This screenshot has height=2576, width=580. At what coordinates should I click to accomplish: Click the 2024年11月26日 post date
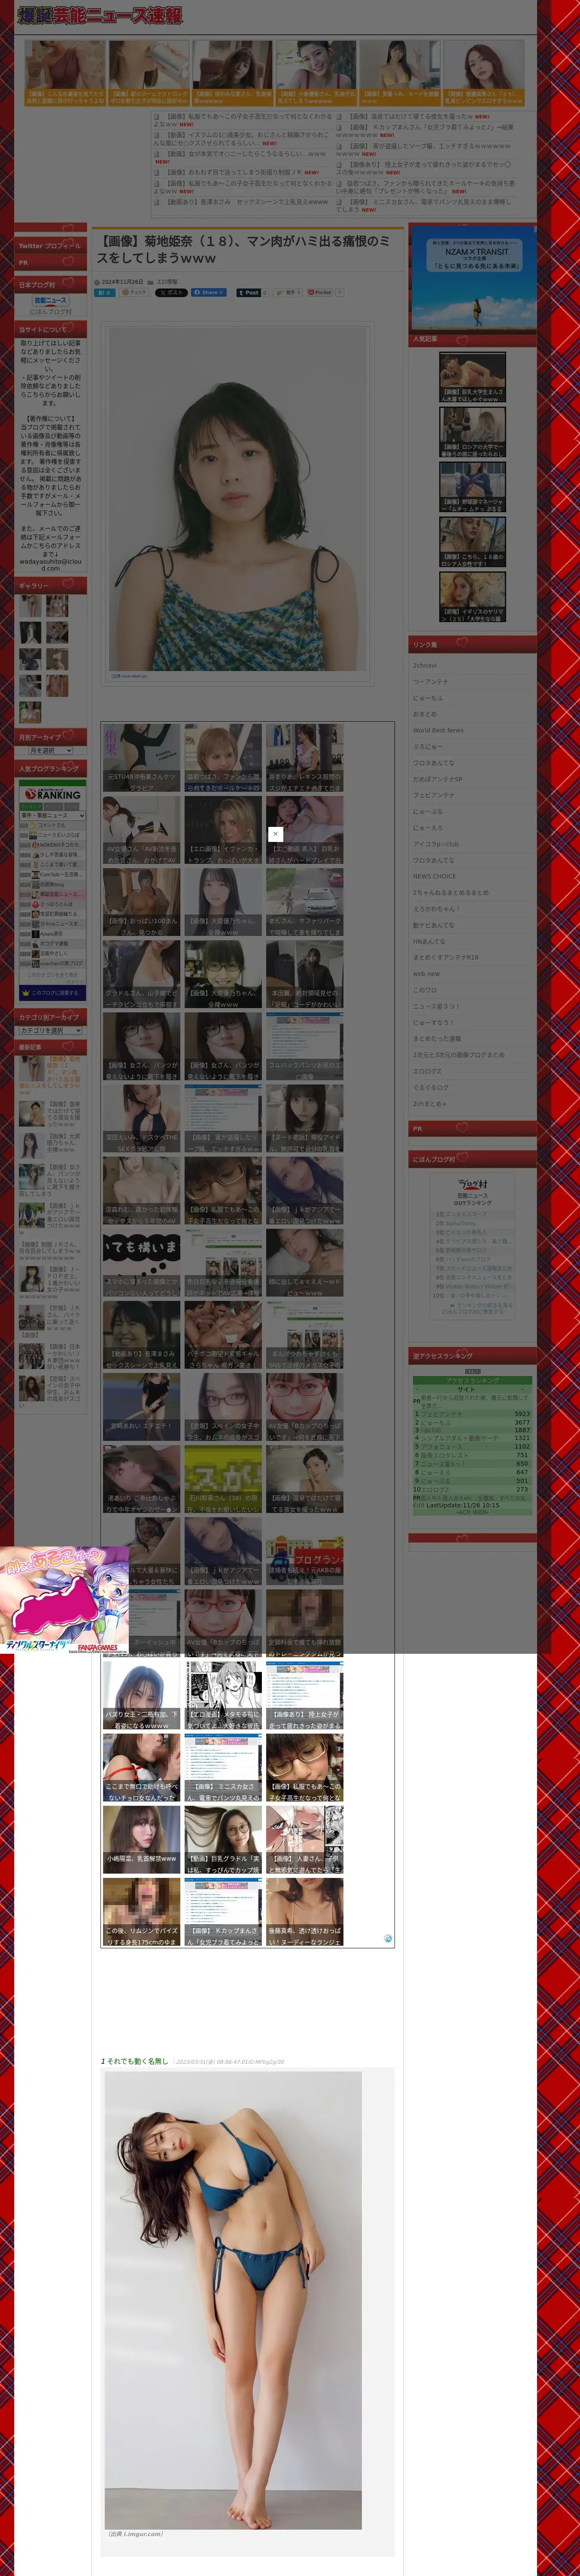(122, 282)
